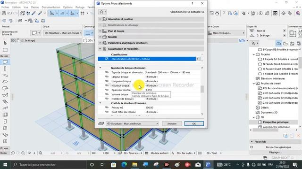
Task: Toggle link icon for Epaisseur mortier
Action: tap(107, 90)
